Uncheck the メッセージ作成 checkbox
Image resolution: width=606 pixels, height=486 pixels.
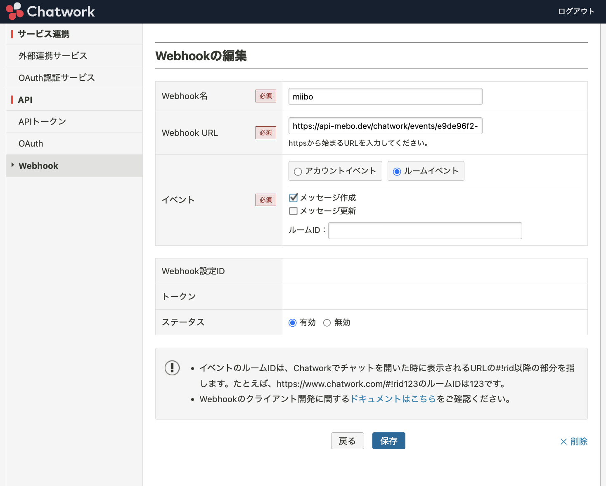(294, 198)
